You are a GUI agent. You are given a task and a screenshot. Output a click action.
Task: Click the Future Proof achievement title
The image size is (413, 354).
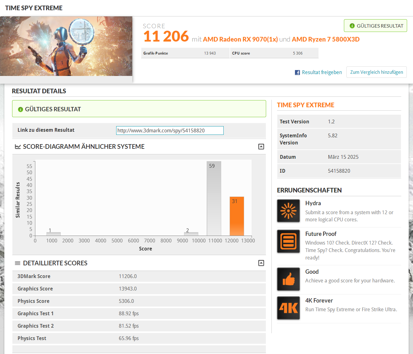[321, 234]
